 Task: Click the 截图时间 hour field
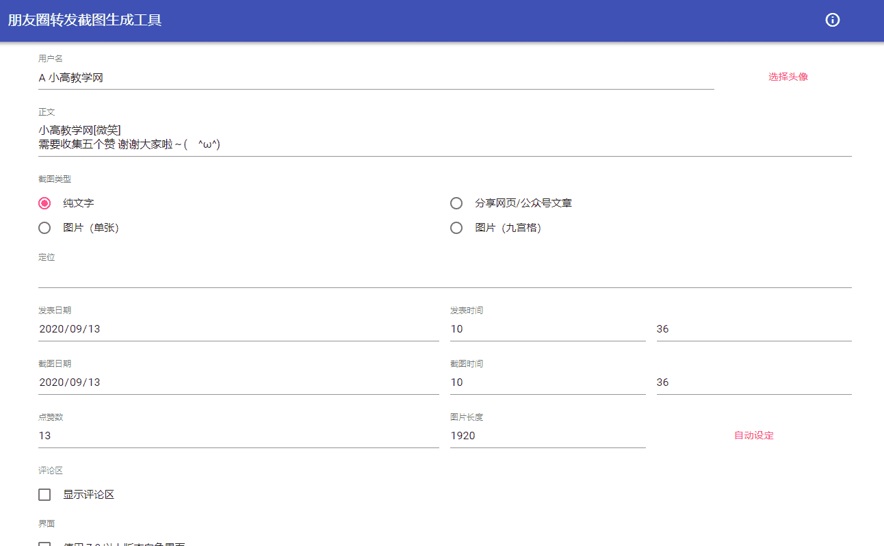(548, 382)
